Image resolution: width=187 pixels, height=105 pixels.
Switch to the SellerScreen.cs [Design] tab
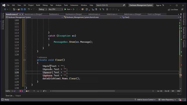coord(132,14)
